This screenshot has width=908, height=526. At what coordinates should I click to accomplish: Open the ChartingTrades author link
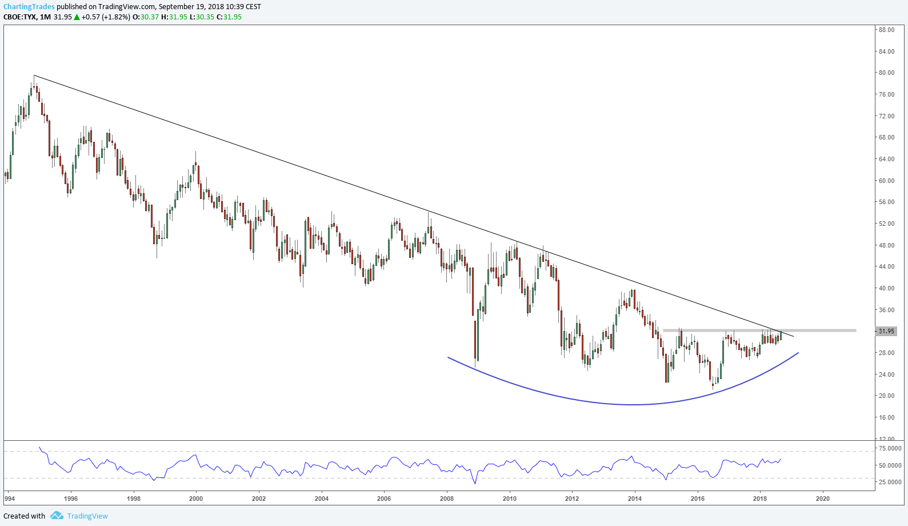pyautogui.click(x=29, y=7)
